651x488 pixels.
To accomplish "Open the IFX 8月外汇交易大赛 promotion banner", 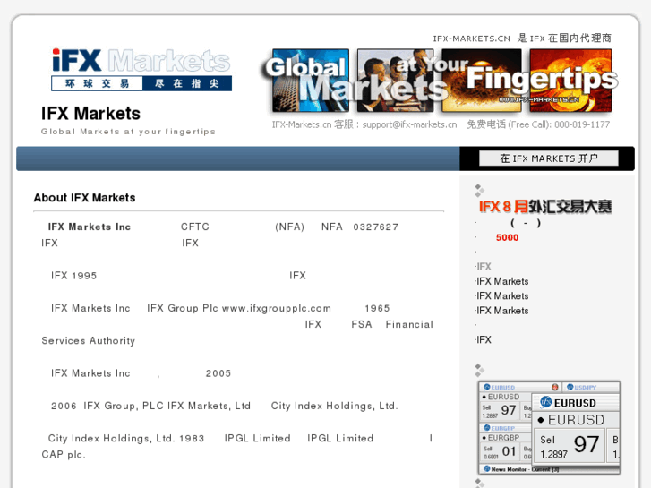I will coord(545,207).
